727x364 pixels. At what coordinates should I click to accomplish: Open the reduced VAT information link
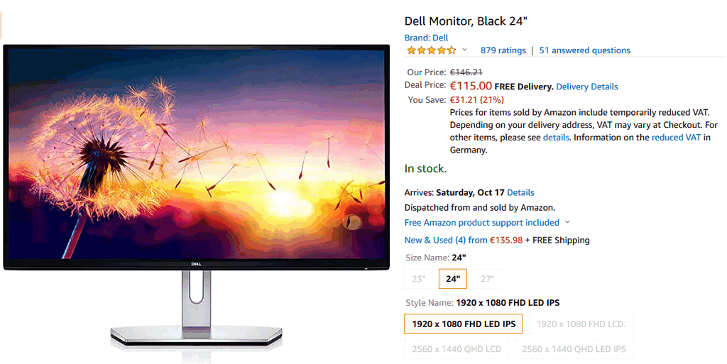[676, 138]
